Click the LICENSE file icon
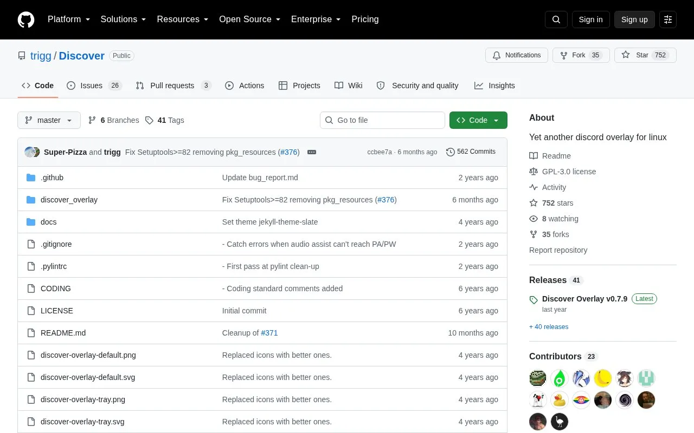Screen dimensions: 694x433 [31, 311]
